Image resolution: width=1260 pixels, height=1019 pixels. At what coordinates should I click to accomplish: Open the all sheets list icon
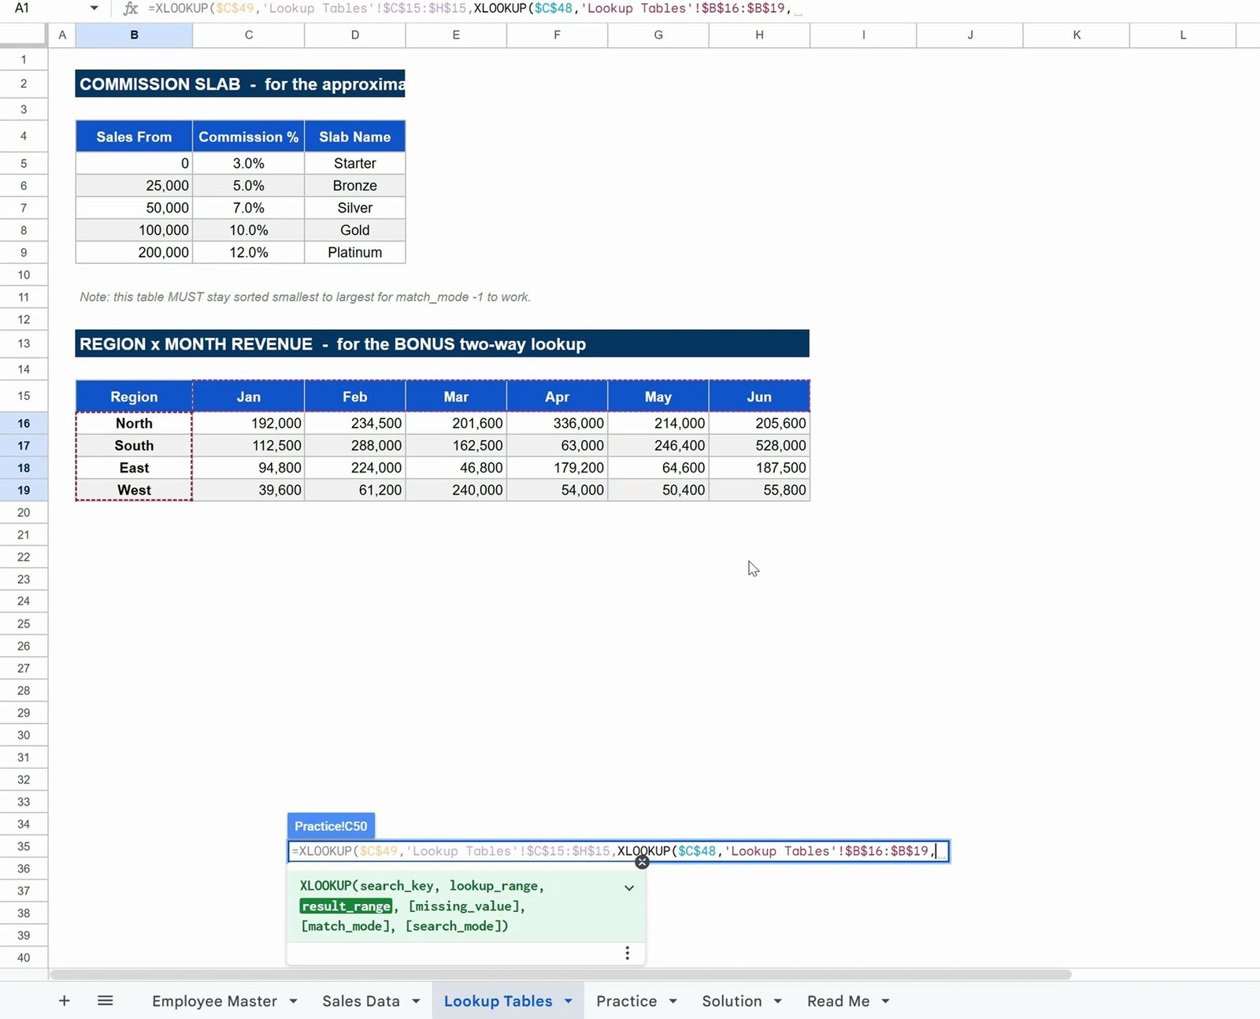click(x=106, y=1000)
